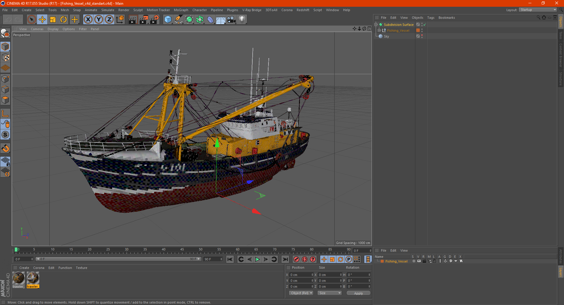The height and width of the screenshot is (305, 564).
Task: Switch to Points mode
Action: (5, 79)
